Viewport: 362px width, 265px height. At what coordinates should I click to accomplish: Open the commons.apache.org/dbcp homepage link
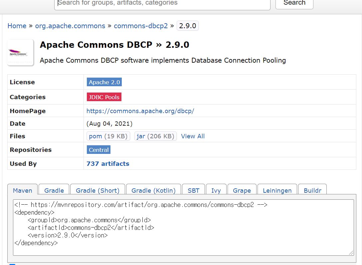(140, 111)
